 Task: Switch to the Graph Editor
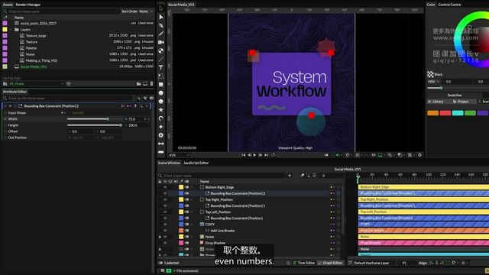pos(330,263)
